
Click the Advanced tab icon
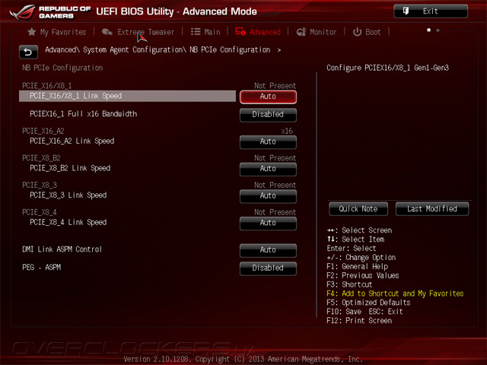click(240, 31)
